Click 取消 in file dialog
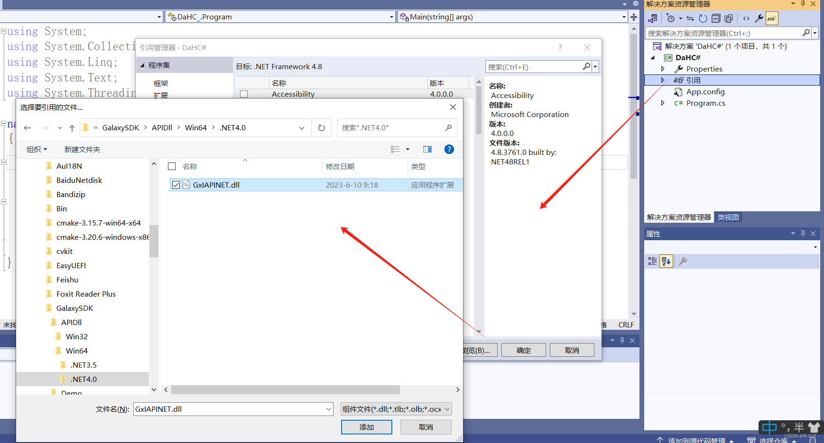Image resolution: width=824 pixels, height=443 pixels. 426,427
